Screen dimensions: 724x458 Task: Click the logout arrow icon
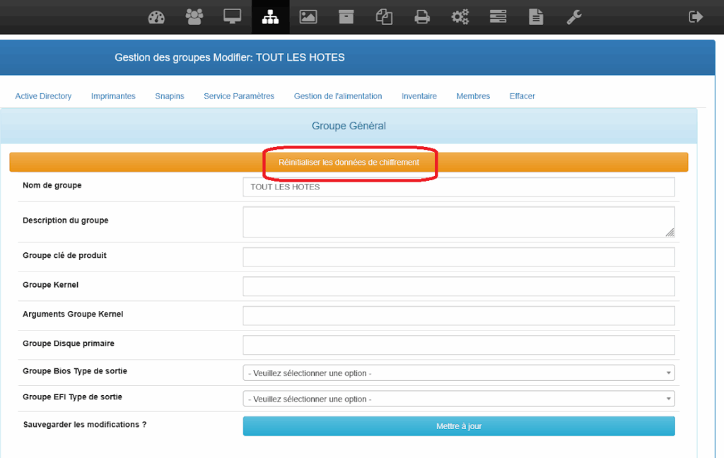pos(696,17)
